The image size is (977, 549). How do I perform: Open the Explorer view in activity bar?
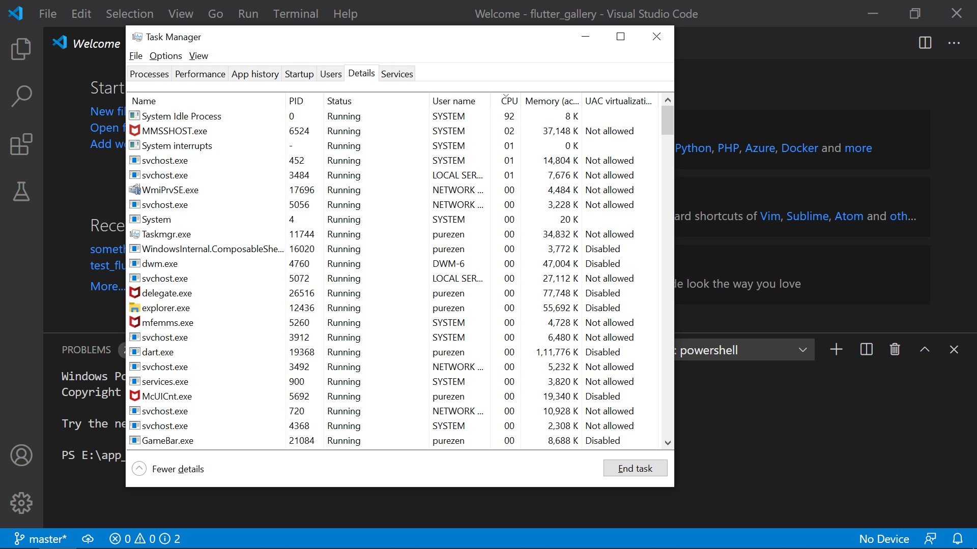(x=21, y=49)
